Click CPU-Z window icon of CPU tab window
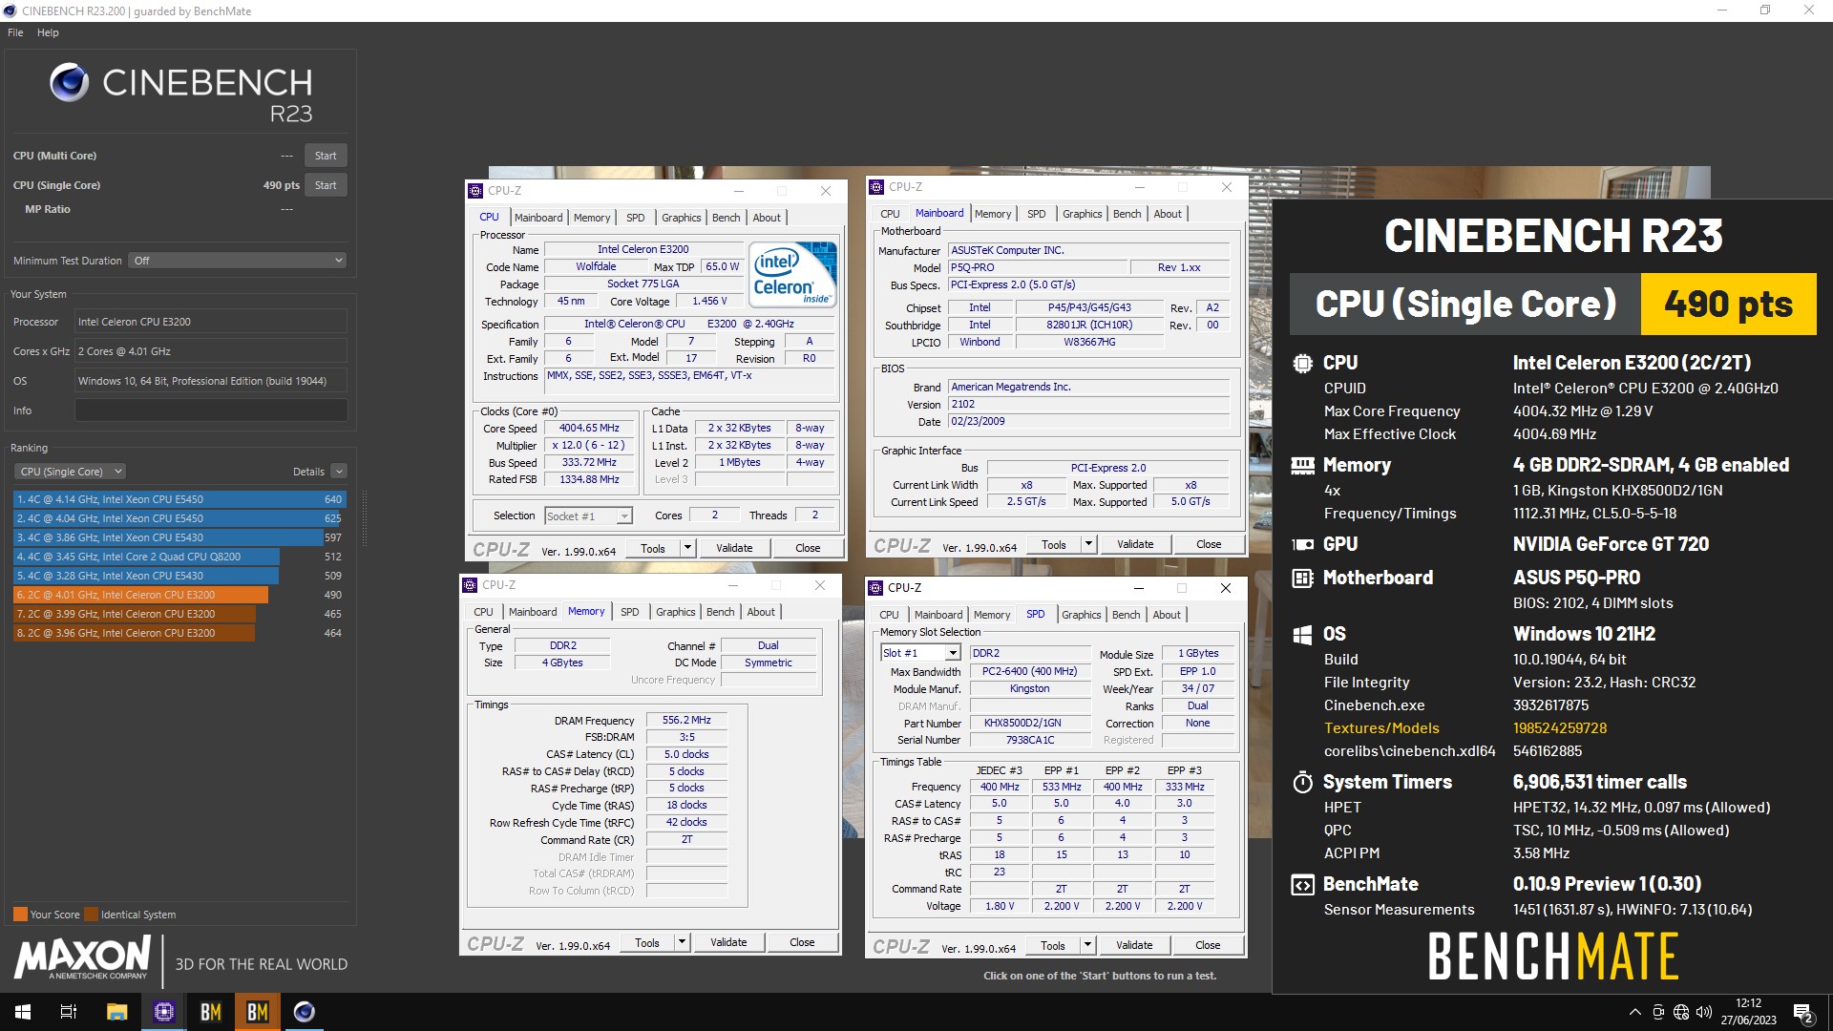This screenshot has height=1031, width=1833. 475,191
